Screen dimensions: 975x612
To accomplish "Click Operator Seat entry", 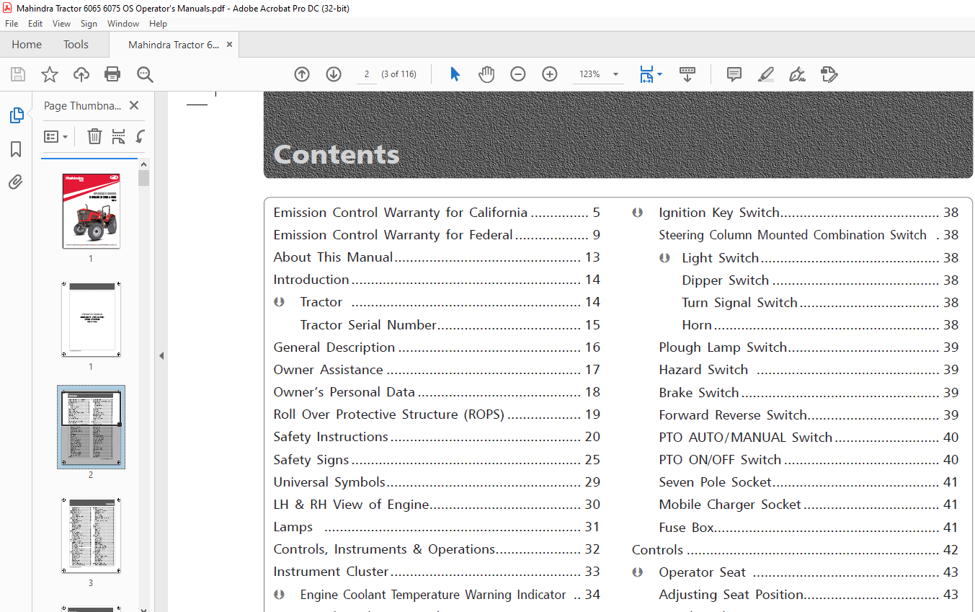I will coord(809,572).
